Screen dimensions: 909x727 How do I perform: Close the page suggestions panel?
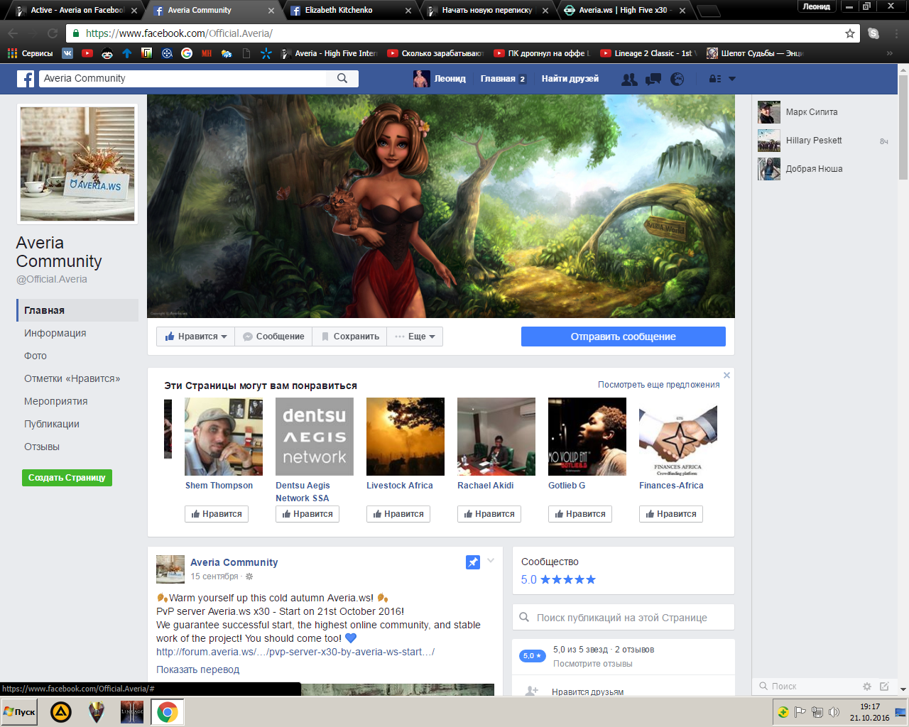726,375
